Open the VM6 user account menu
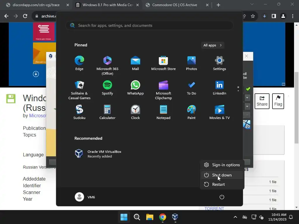Viewport: 299px width, 224px height. 85,197
